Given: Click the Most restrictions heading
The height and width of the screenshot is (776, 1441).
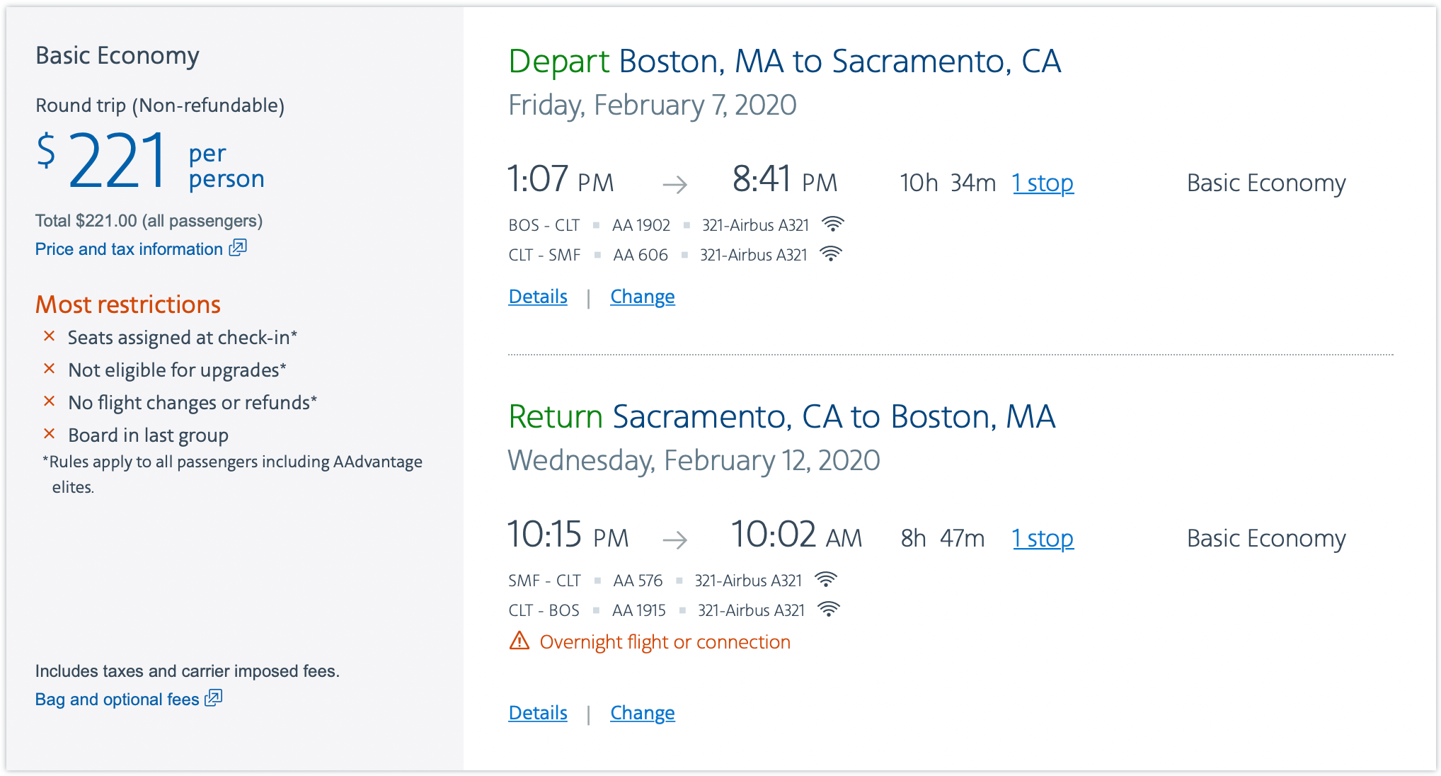Looking at the screenshot, I should coord(128,304).
